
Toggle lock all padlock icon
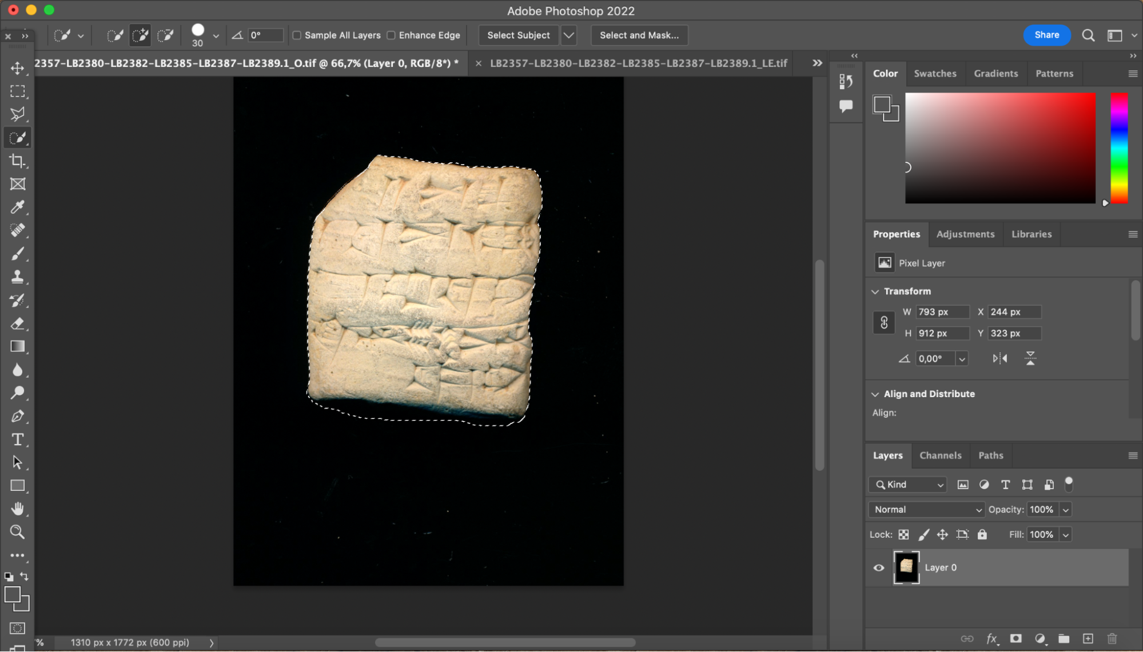982,535
